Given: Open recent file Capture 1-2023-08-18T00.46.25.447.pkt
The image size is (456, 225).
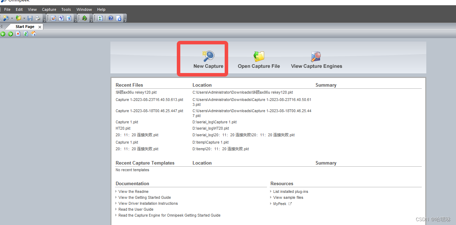Looking at the screenshot, I should [x=150, y=111].
